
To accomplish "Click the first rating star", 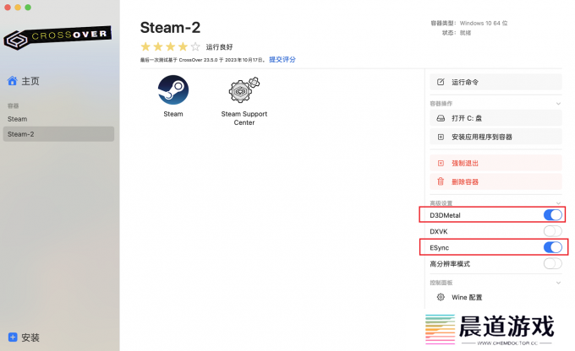I will tap(145, 46).
